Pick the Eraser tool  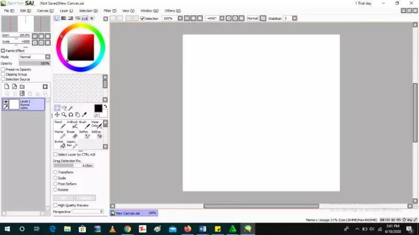(74, 135)
